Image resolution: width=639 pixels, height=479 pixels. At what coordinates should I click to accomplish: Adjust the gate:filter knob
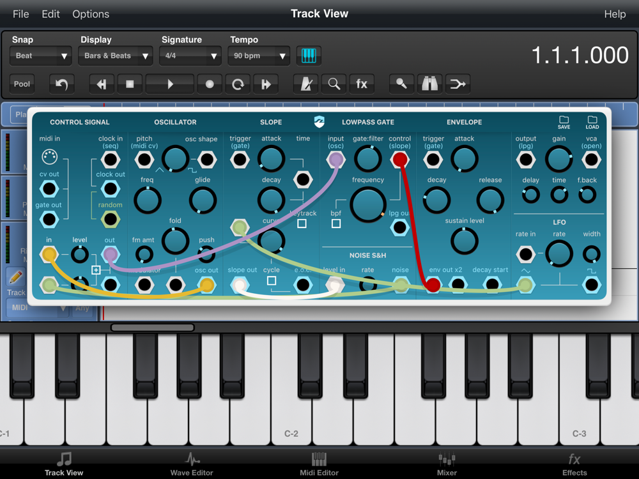coord(368,159)
